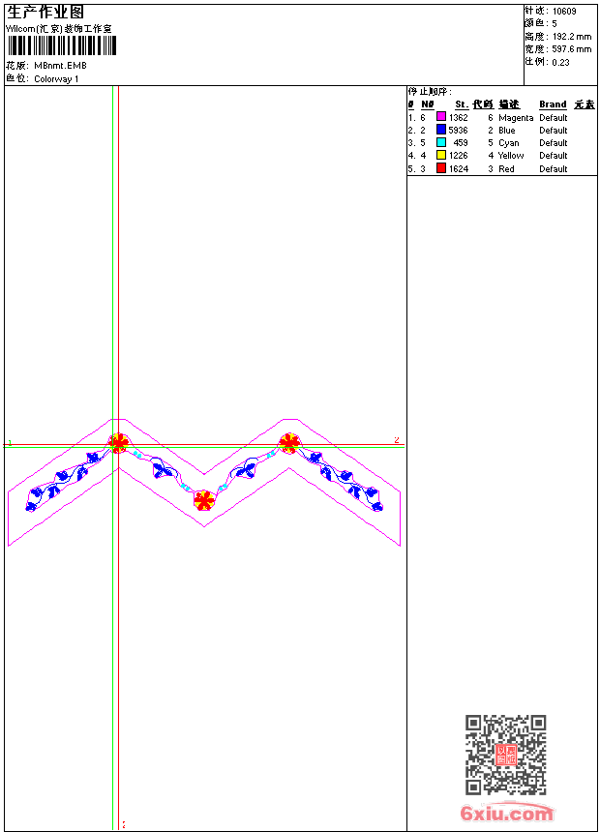Click the Magenta description text
Image resolution: width=600 pixels, height=832 pixels.
pyautogui.click(x=516, y=118)
